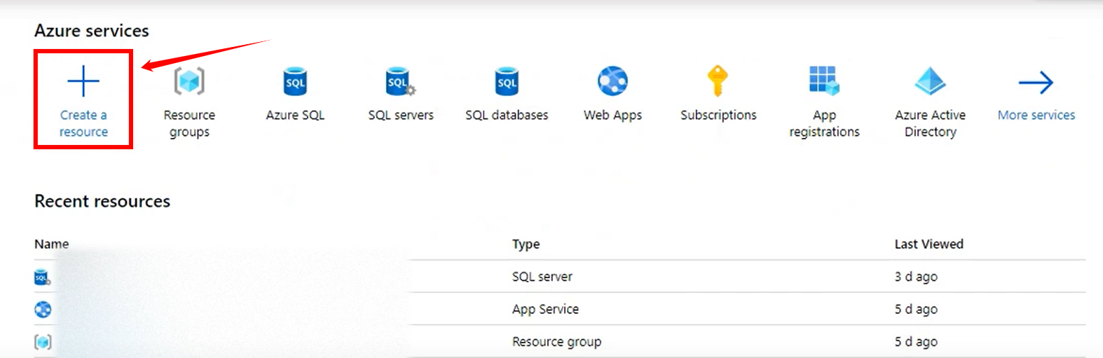Click the 'Azure Active Directory' label
This screenshot has width=1103, height=358.
click(x=930, y=123)
